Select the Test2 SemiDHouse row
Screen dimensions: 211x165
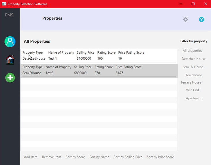coord(99,70)
